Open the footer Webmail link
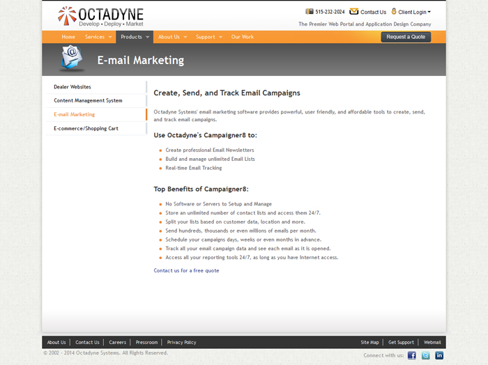The width and height of the screenshot is (488, 365). pos(432,342)
